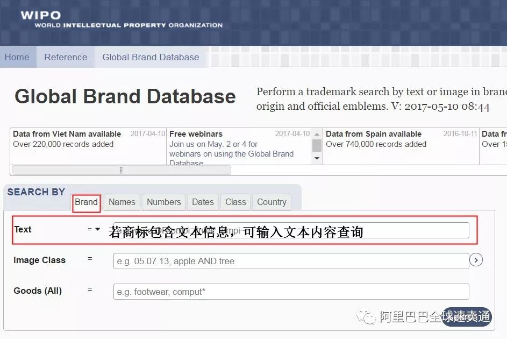
Task: Click the Text field label
Action: [23, 229]
